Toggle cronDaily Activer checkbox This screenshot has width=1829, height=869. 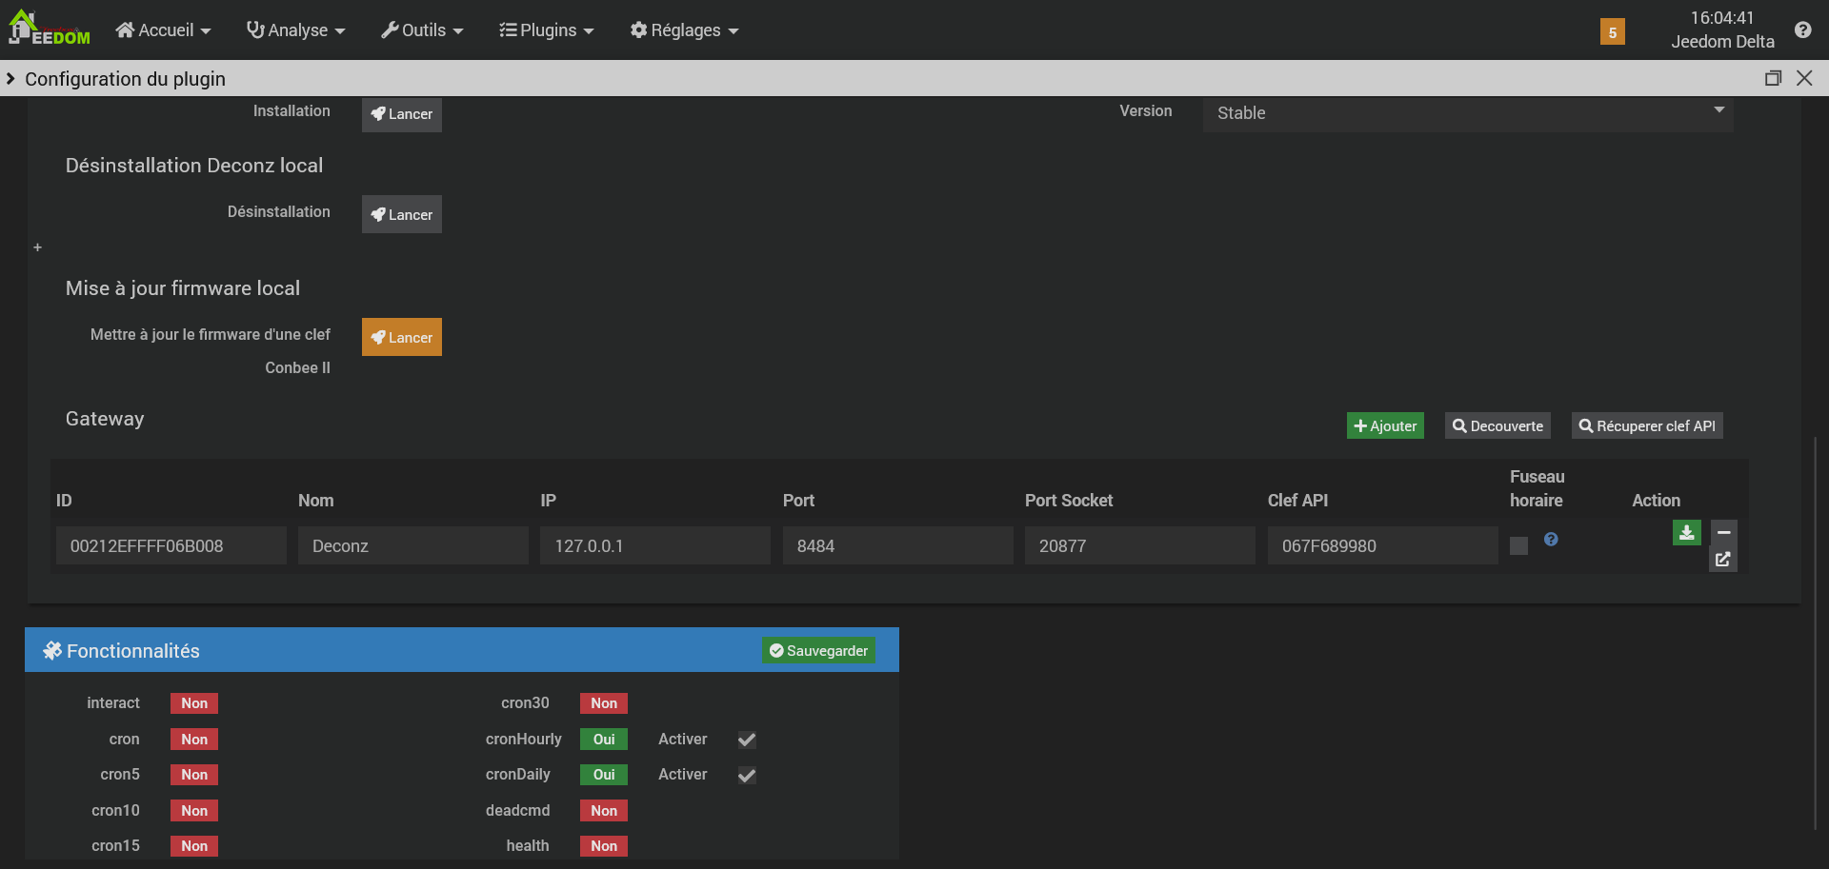pyautogui.click(x=747, y=775)
